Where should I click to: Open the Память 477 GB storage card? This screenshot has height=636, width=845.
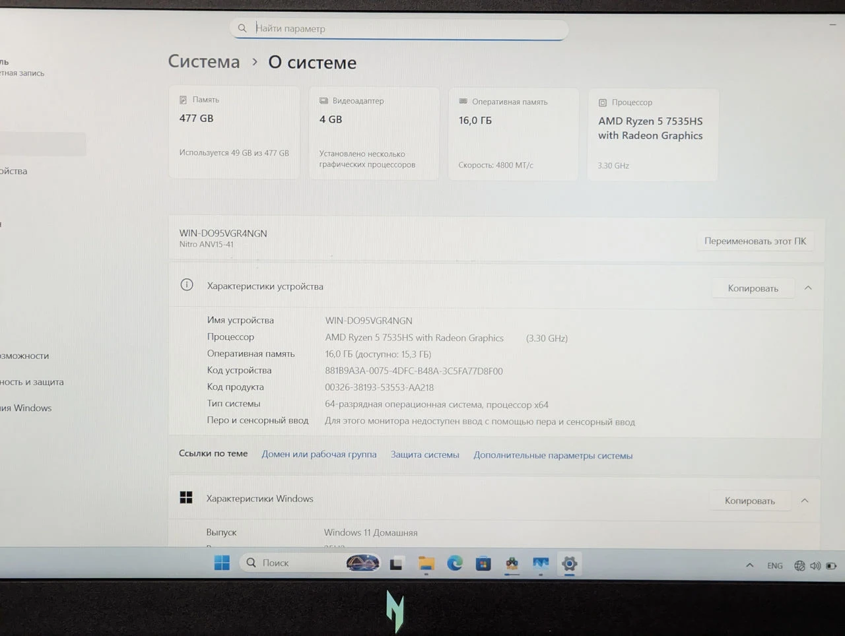tap(234, 132)
